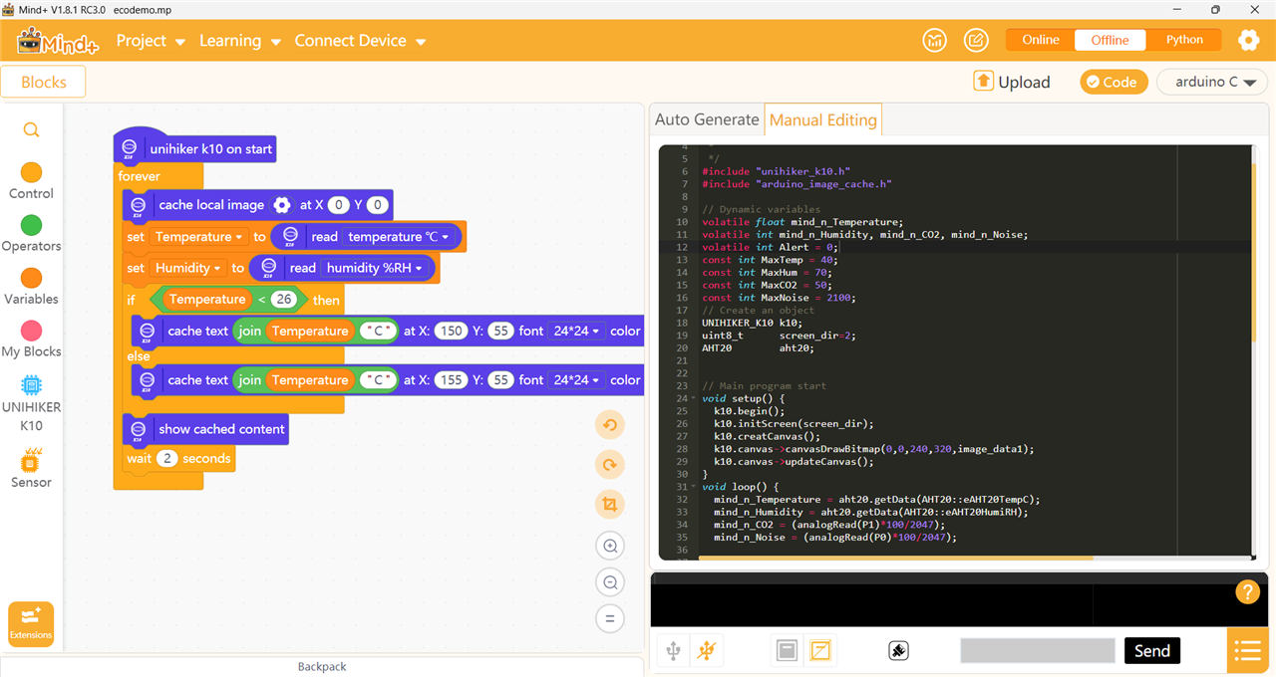Image resolution: width=1276 pixels, height=677 pixels.
Task: Zoom in the block workspace
Action: pos(610,546)
